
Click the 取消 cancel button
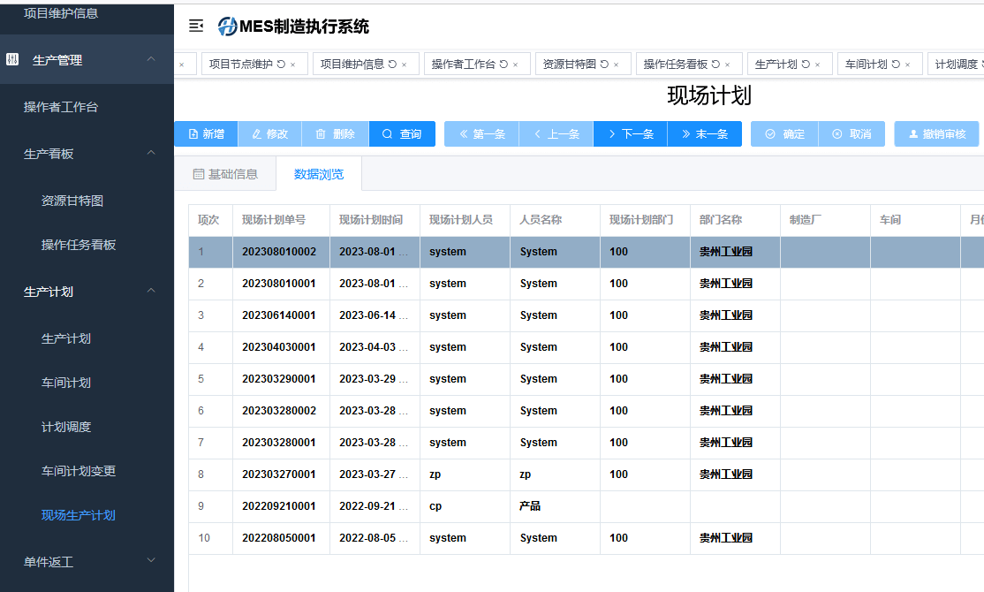[x=852, y=133]
